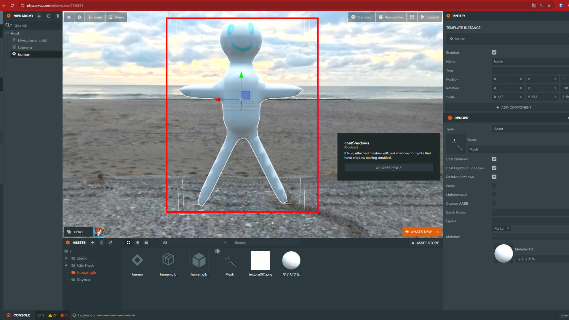Select the human template asset
Screen dimensions: 569x320
click(x=137, y=264)
